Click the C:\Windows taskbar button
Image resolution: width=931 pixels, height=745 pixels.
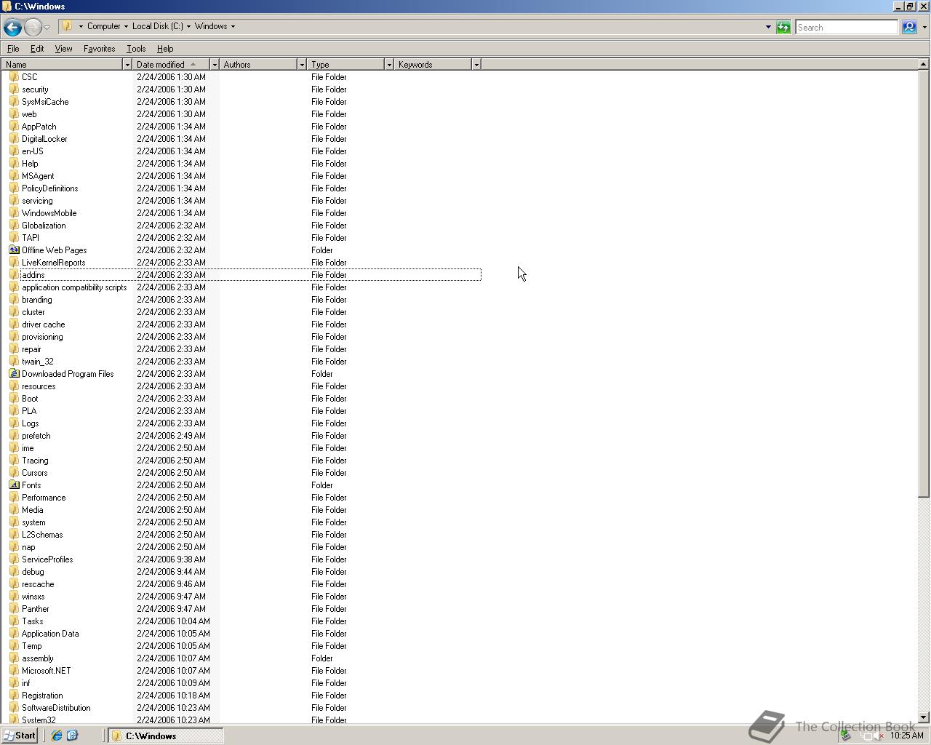166,736
